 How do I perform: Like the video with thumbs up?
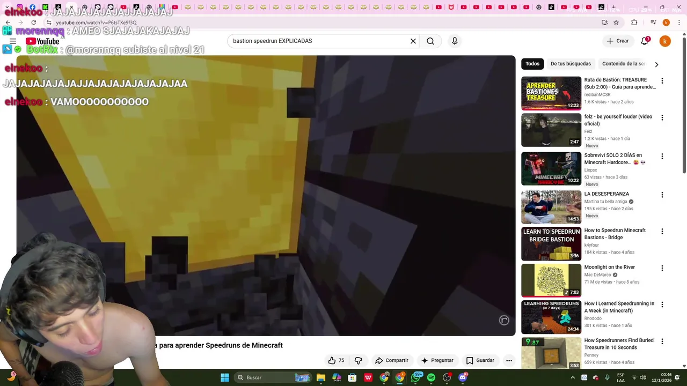click(x=336, y=360)
